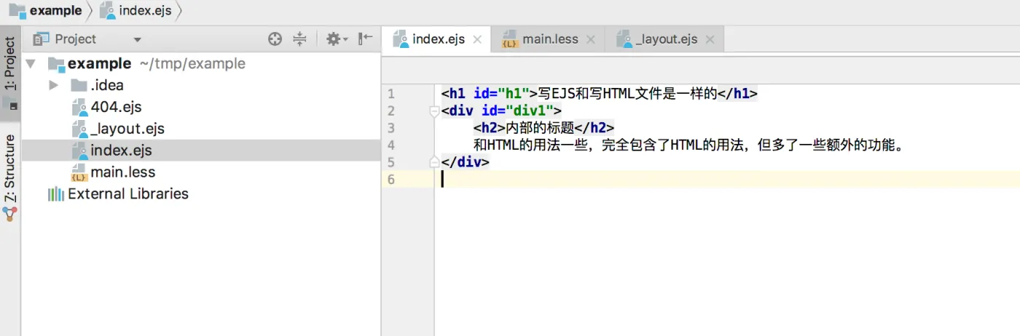Click the main.less file icon in tree
Viewport: 1020px width, 336px height.
[x=79, y=172]
